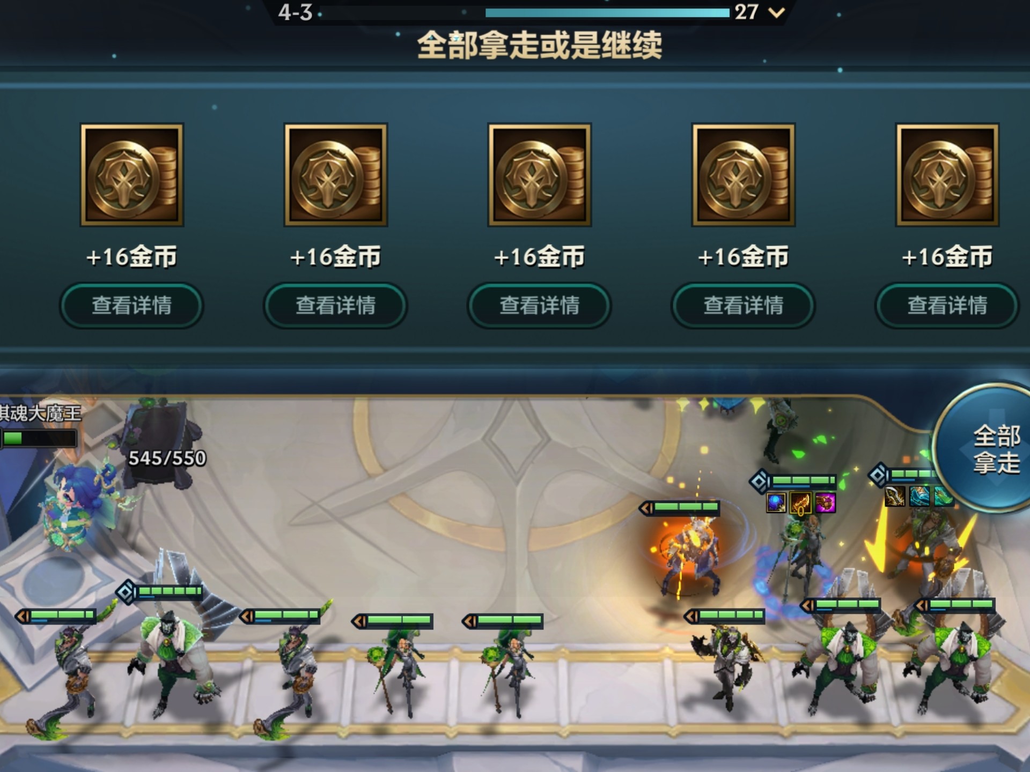
Task: Click the 4-3 stage indicator
Action: click(295, 12)
